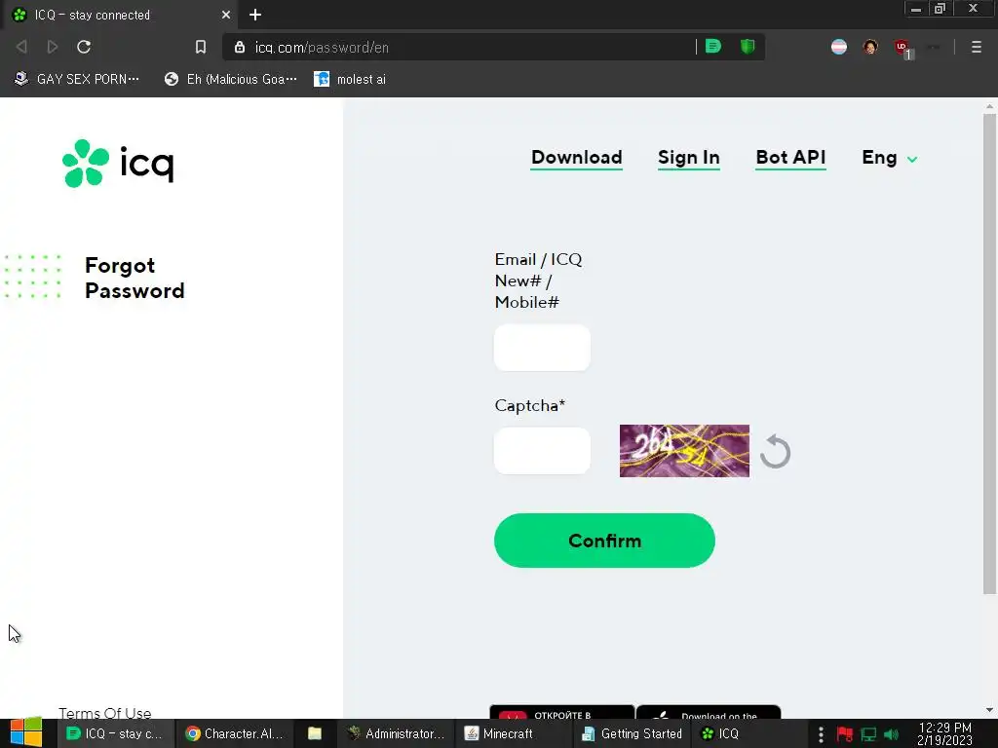Focus the Captcha text field
998x748 pixels.
point(542,451)
